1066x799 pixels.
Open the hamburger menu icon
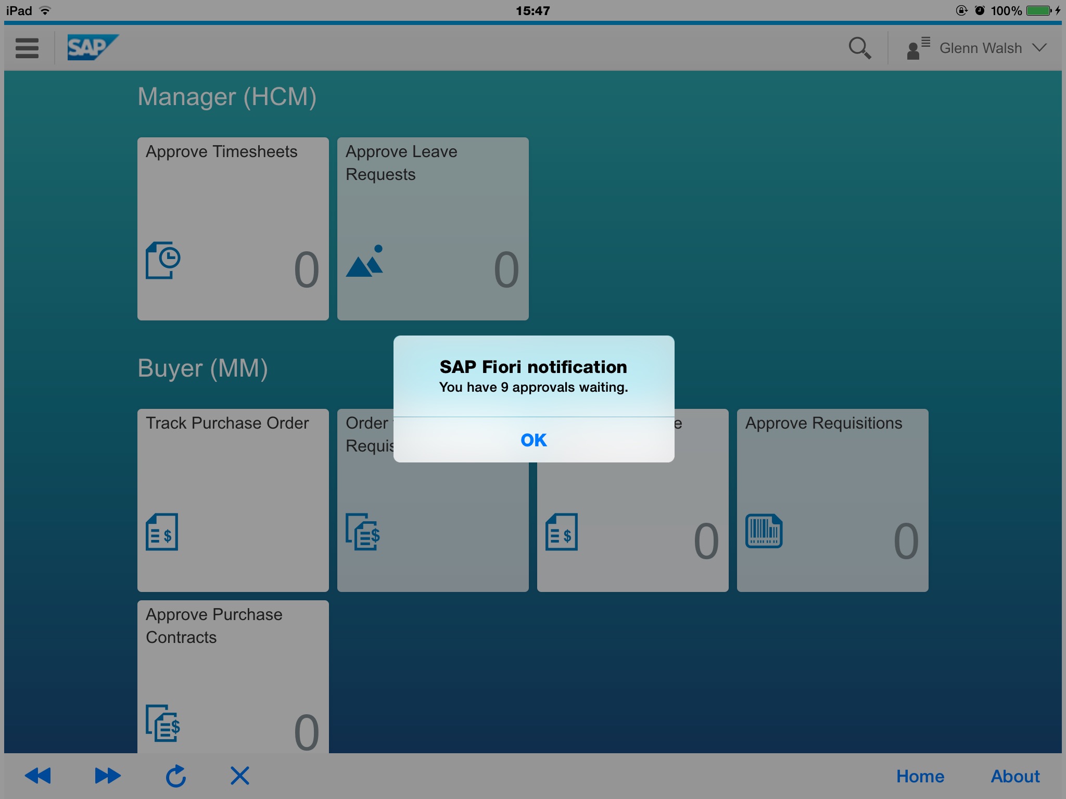click(x=27, y=48)
